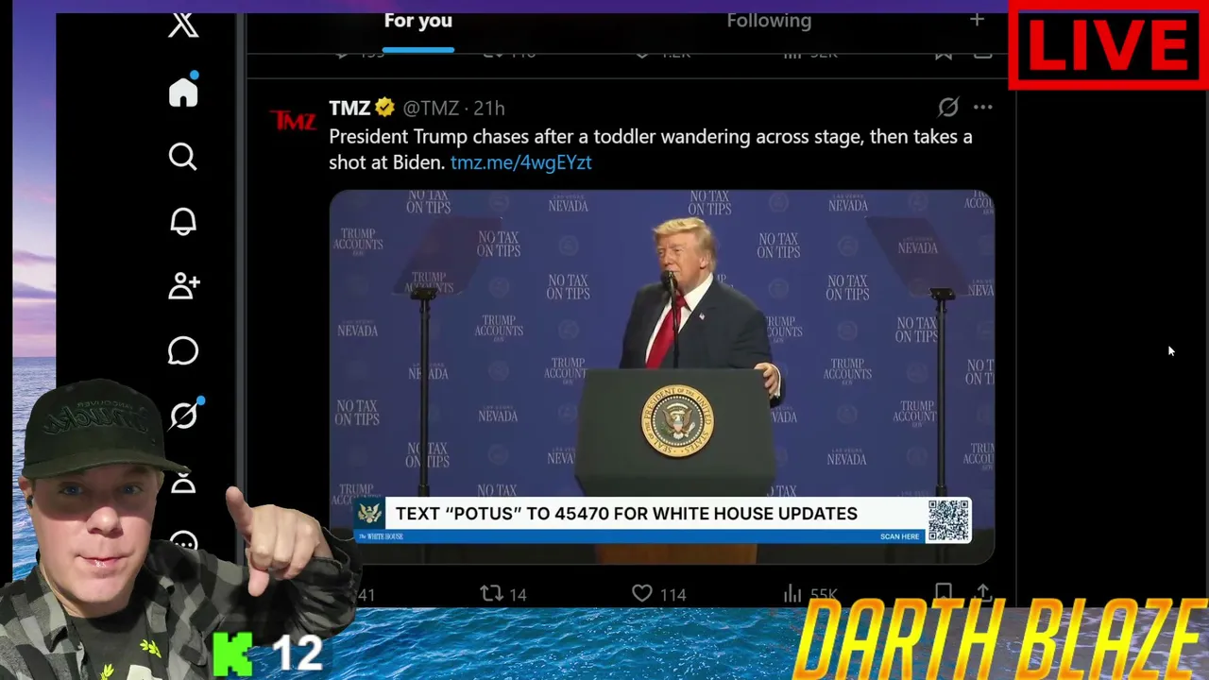Switch to the For you tab
The image size is (1209, 680).
click(418, 21)
